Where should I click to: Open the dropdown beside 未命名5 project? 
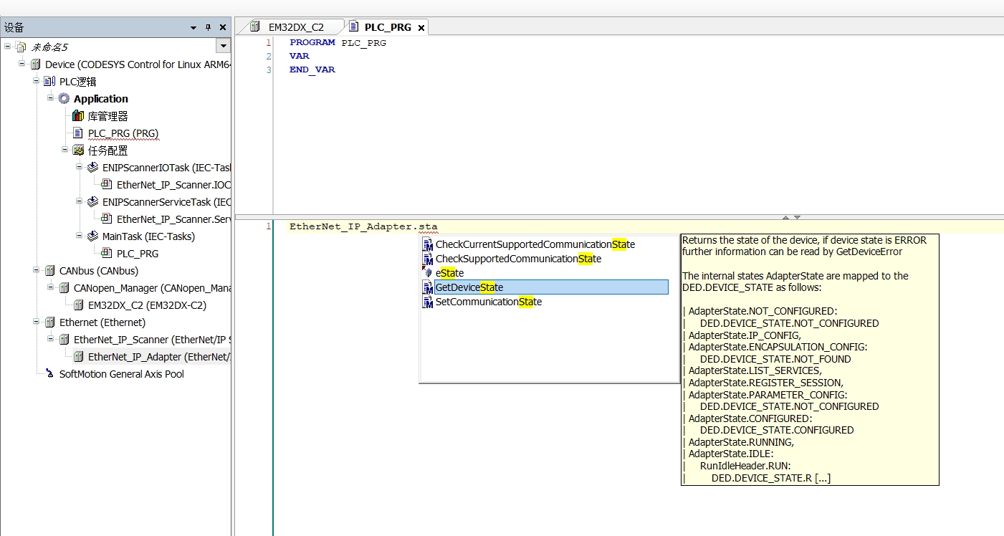tap(224, 47)
